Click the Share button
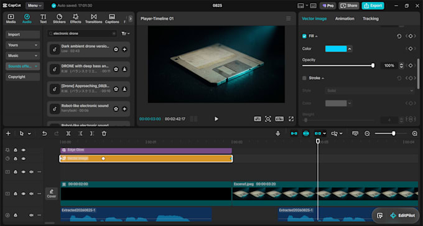Screen dimensions: 423x226 tap(348, 6)
